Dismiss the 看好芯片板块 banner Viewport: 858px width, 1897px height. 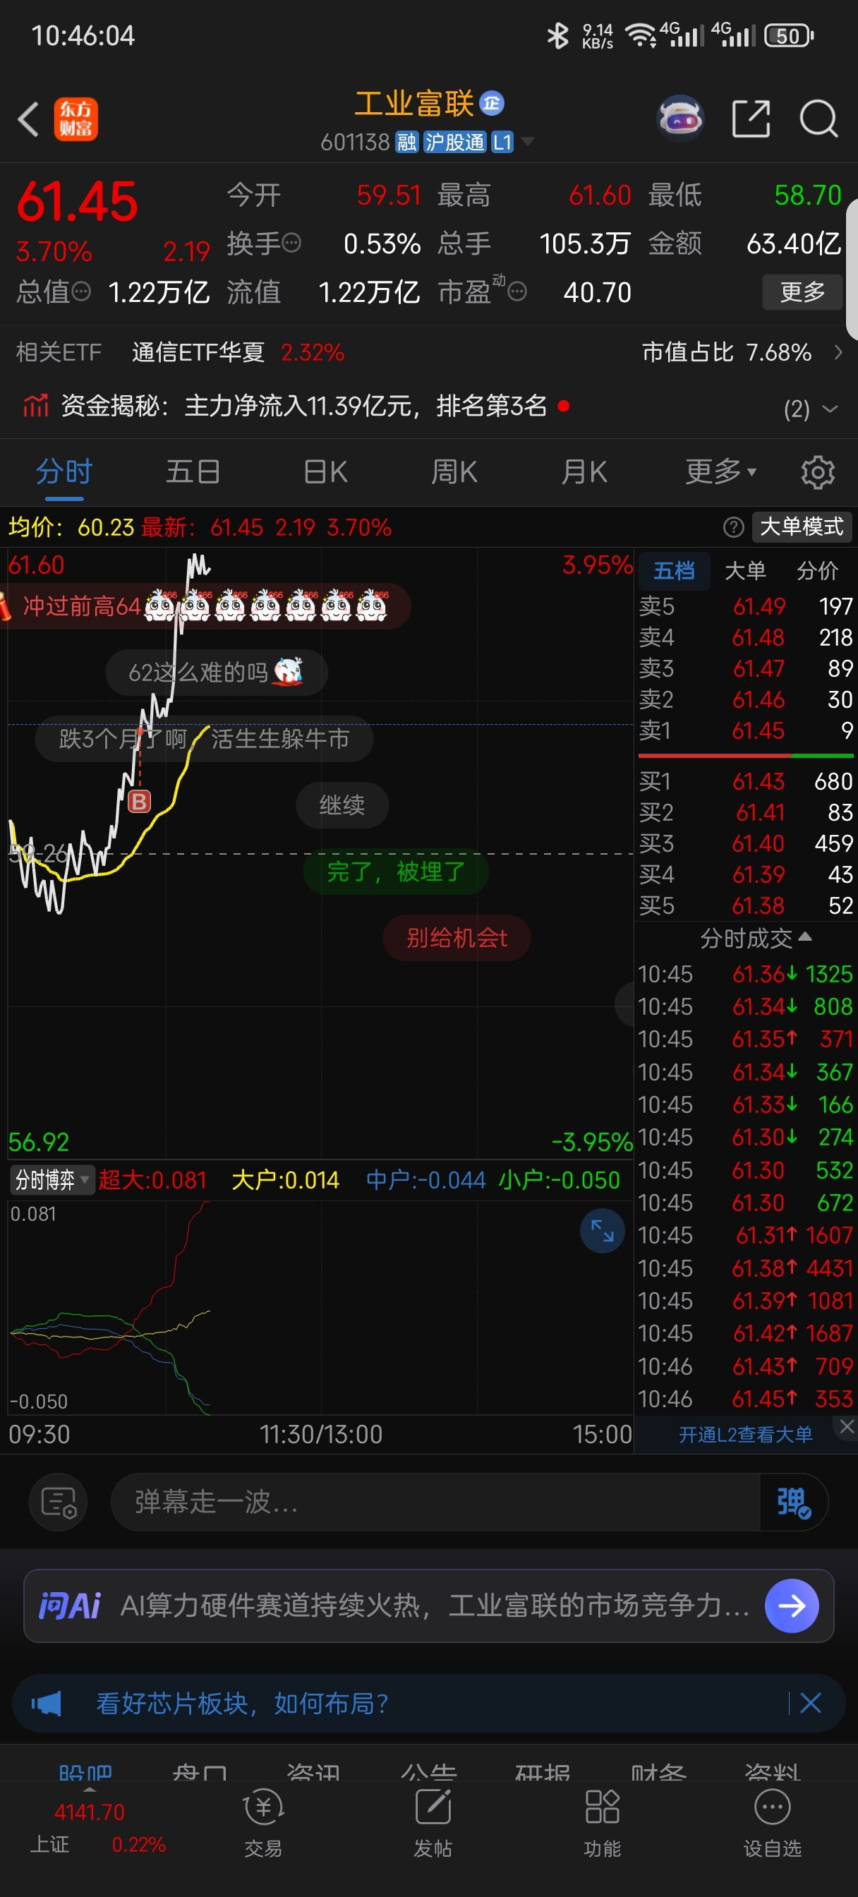810,1703
